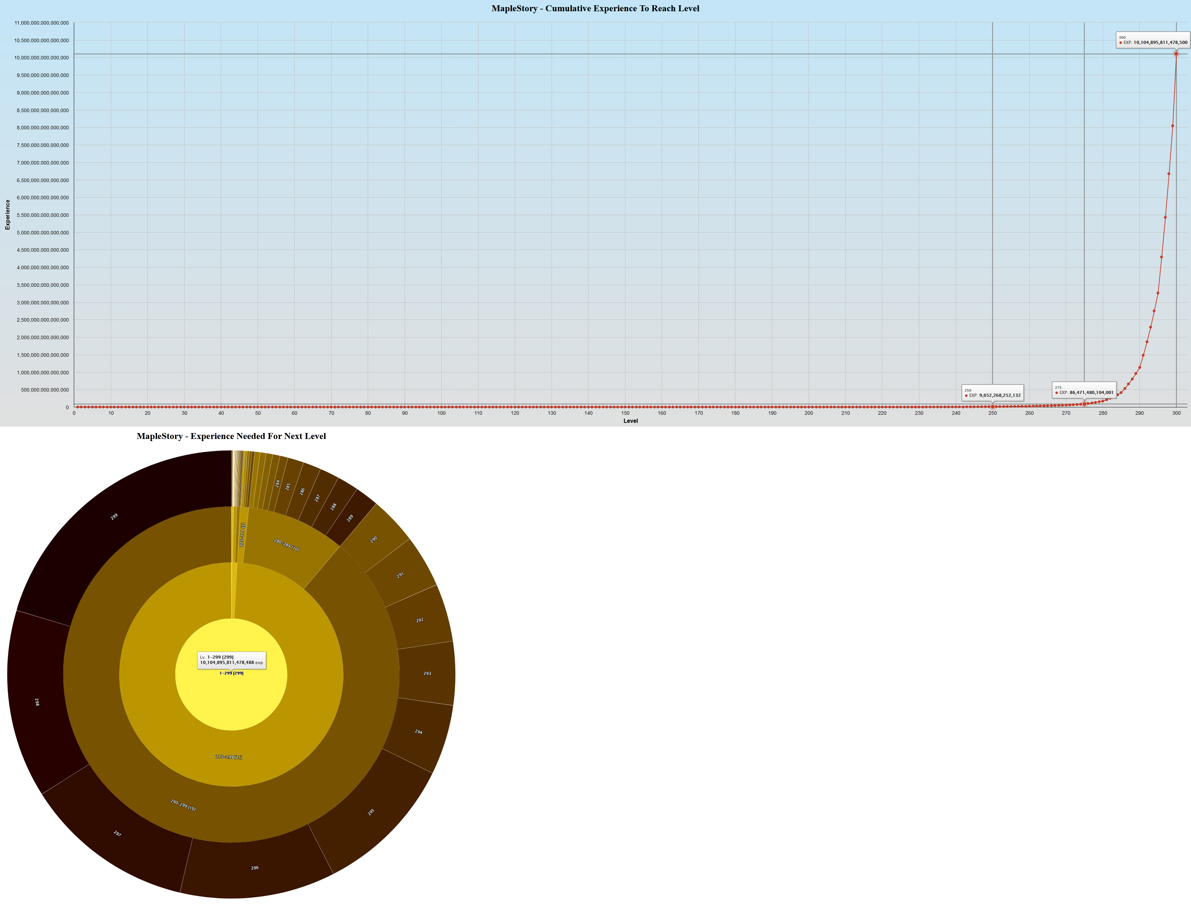Click the level 300 EXP tooltip
This screenshot has height=904, width=1191.
(1152, 40)
